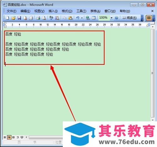This screenshot has width=157, height=147.
Task: Maximize the Microsoft Word window
Action: (142, 5)
